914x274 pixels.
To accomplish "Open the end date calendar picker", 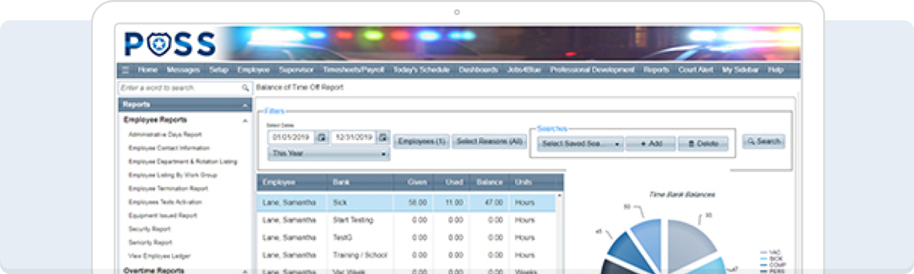I will (383, 138).
